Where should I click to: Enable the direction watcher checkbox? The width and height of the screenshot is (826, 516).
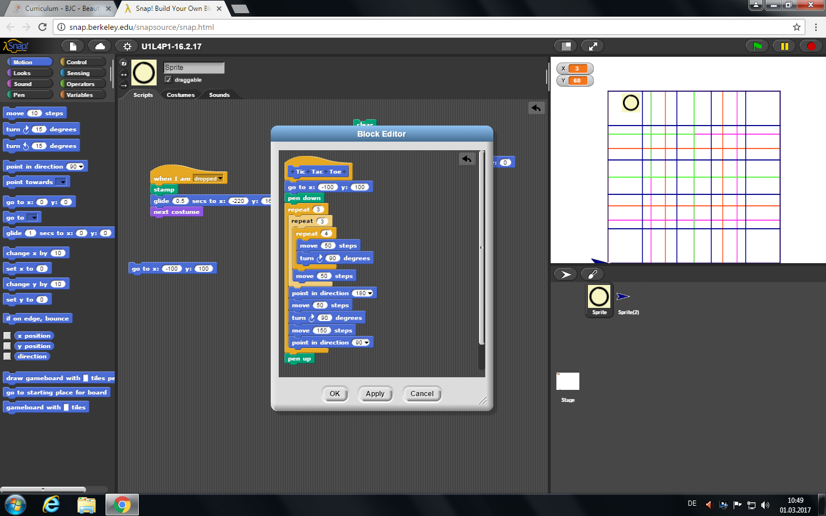(x=7, y=357)
